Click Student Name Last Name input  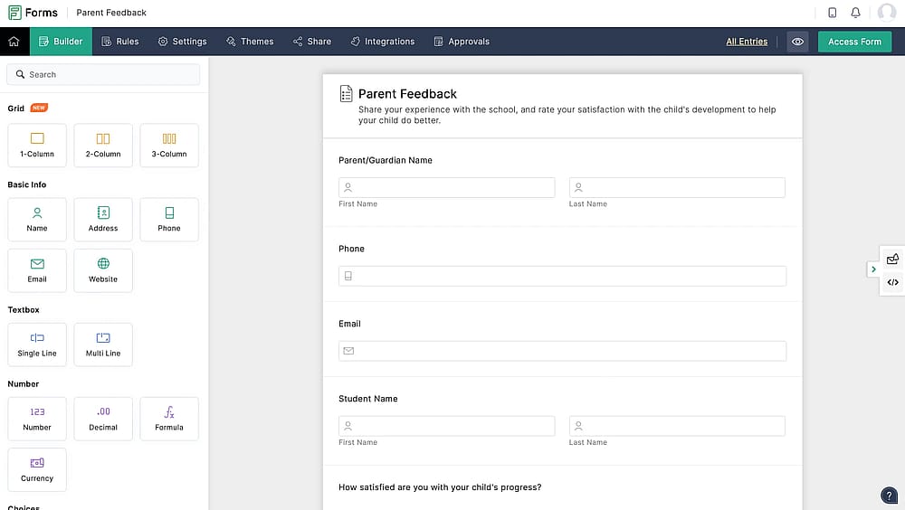677,426
